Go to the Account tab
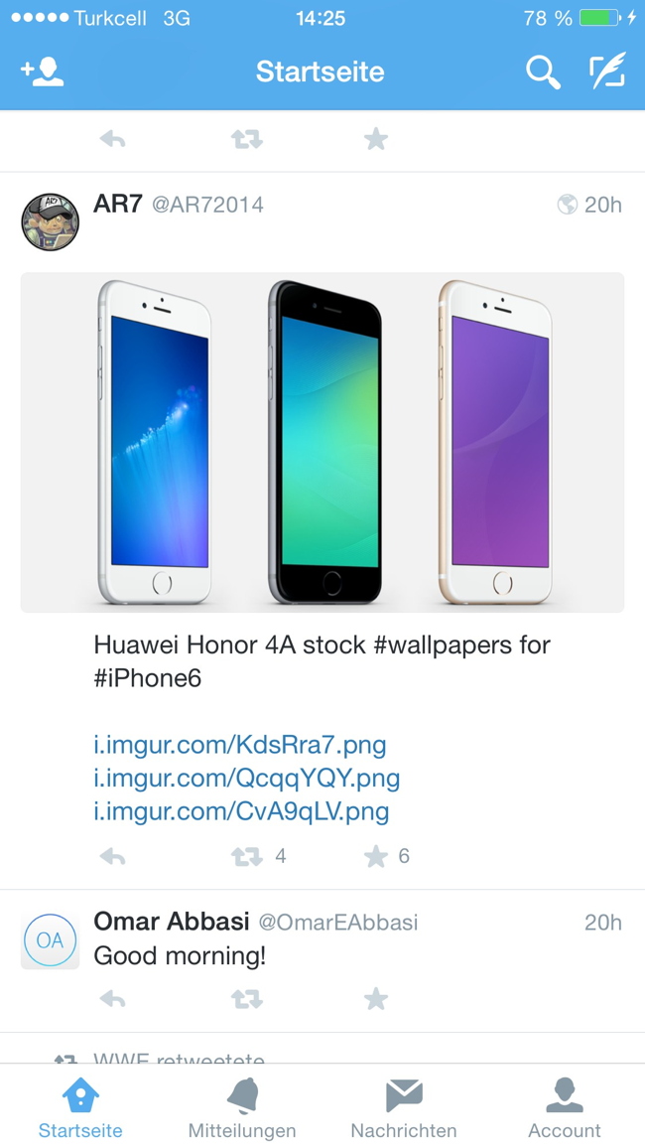 pos(565,1107)
